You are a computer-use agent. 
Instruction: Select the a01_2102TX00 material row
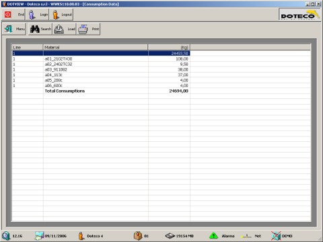pos(101,58)
